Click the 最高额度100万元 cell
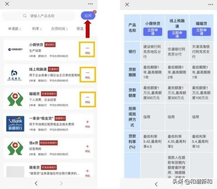Image resolution: width=217 pixels, height=189 pixels. pos(201,93)
